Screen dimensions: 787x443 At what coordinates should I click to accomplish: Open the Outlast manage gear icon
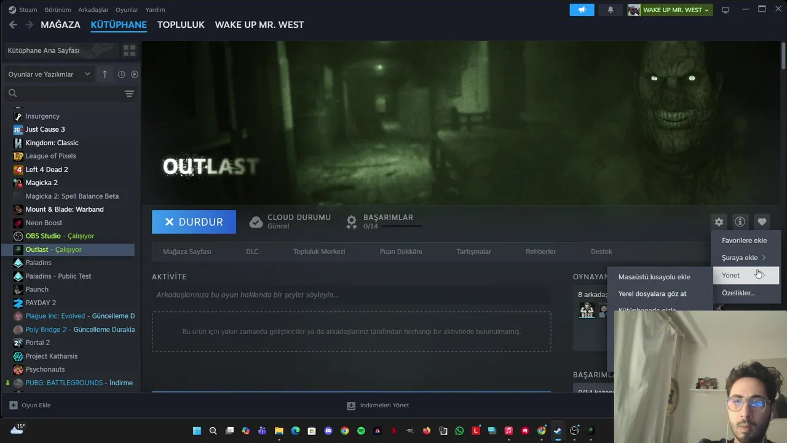pos(719,222)
